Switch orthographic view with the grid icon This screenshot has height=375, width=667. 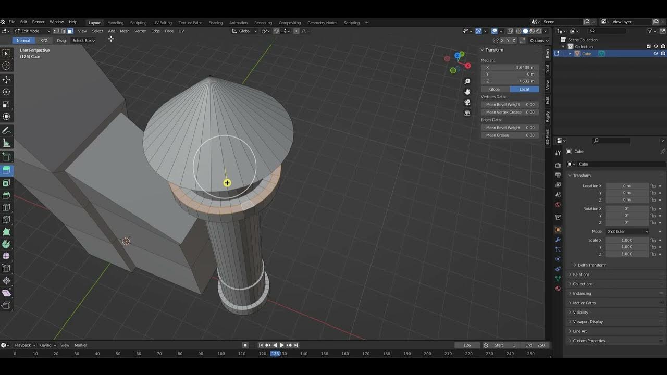pyautogui.click(x=467, y=113)
